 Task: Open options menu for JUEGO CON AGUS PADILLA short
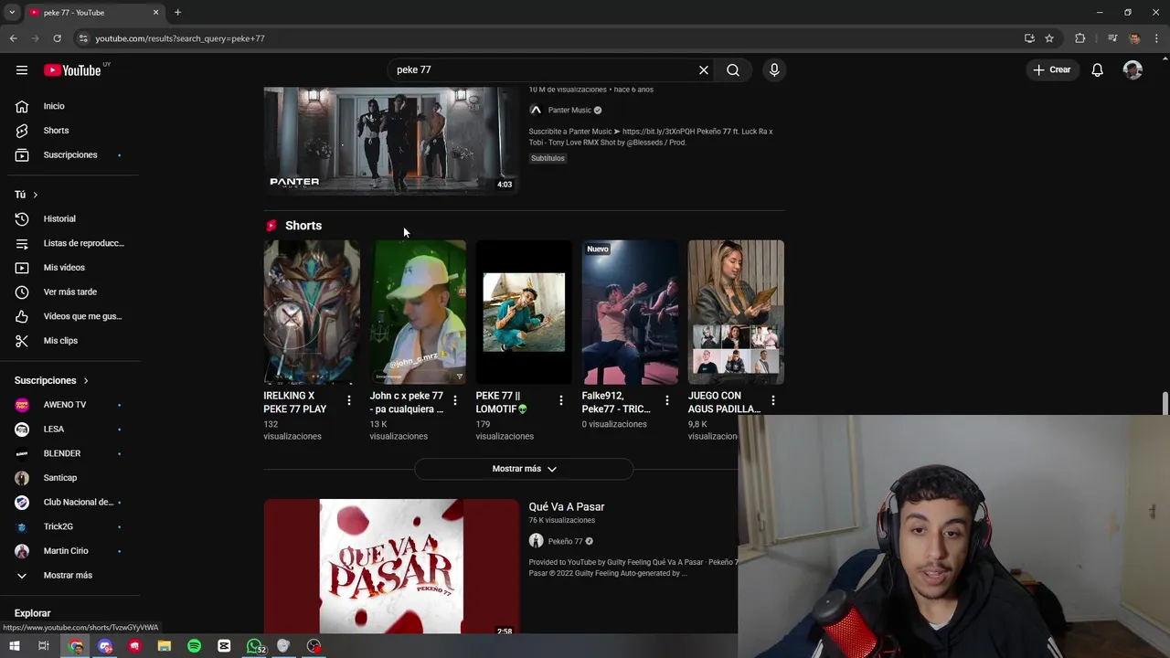coord(773,400)
